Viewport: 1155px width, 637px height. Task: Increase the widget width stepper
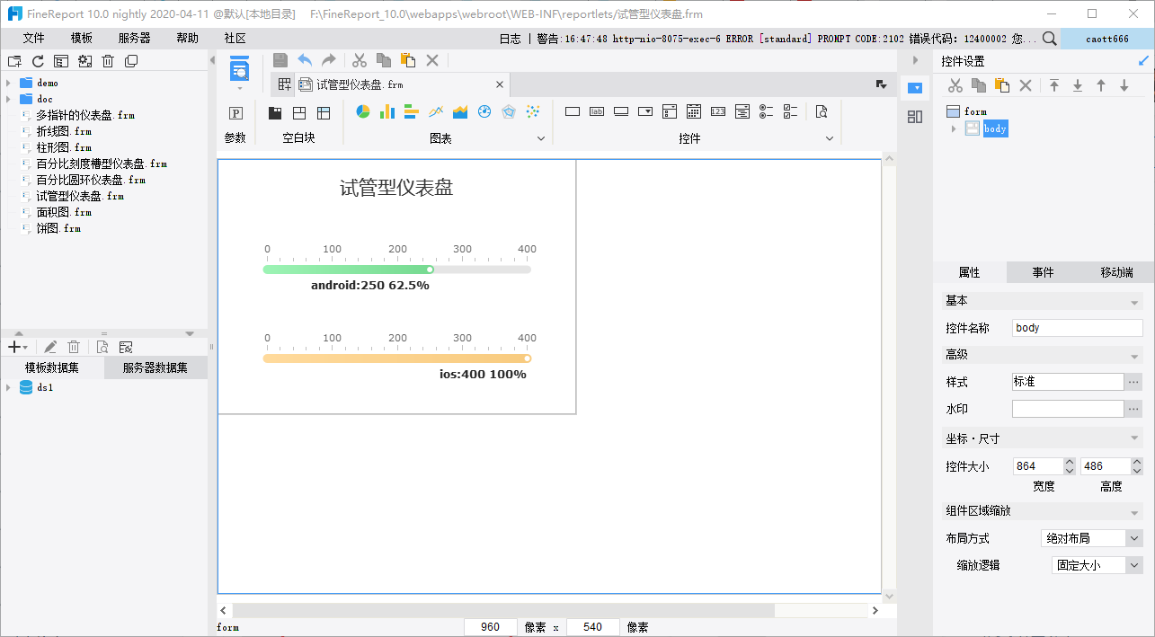1069,462
